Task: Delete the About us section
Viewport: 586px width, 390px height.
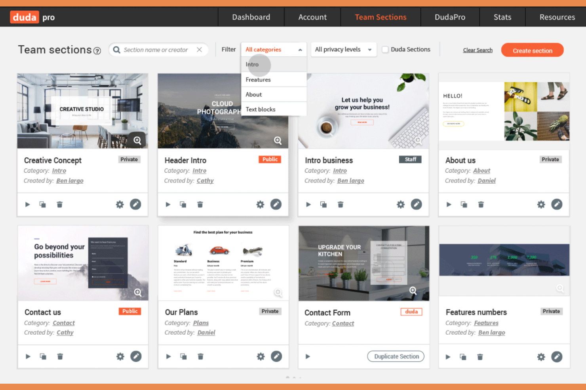Action: pyautogui.click(x=481, y=205)
